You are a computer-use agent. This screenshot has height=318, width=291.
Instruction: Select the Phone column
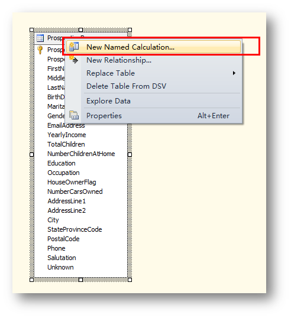(56, 248)
